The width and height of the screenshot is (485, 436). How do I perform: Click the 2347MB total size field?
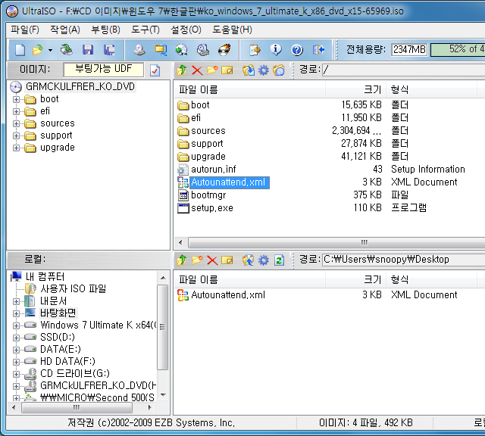(409, 49)
